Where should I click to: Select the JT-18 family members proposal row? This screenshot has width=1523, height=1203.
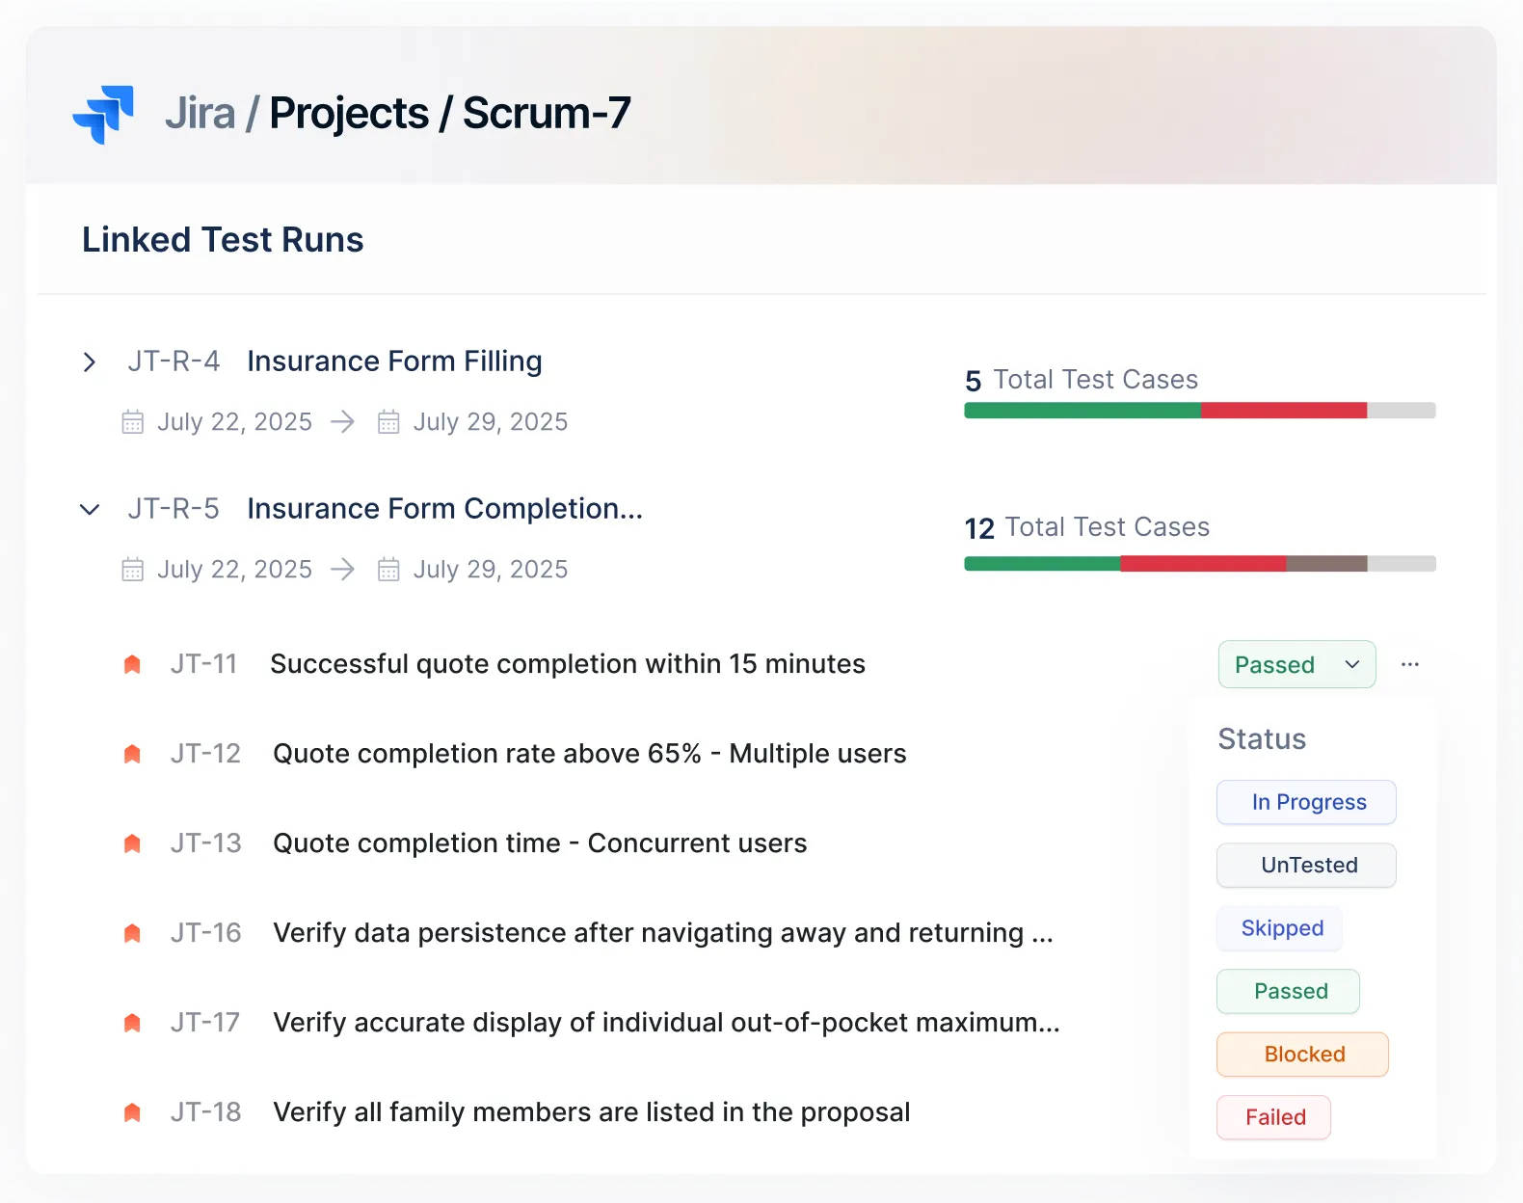point(590,1112)
